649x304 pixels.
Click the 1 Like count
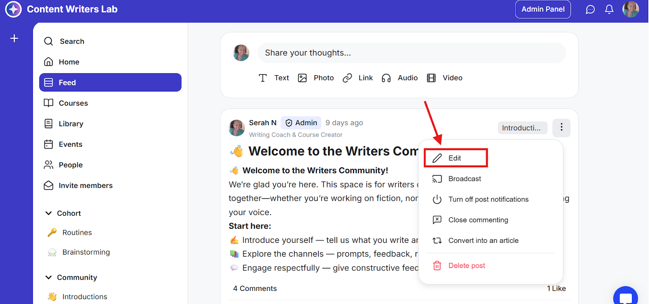tap(556, 288)
